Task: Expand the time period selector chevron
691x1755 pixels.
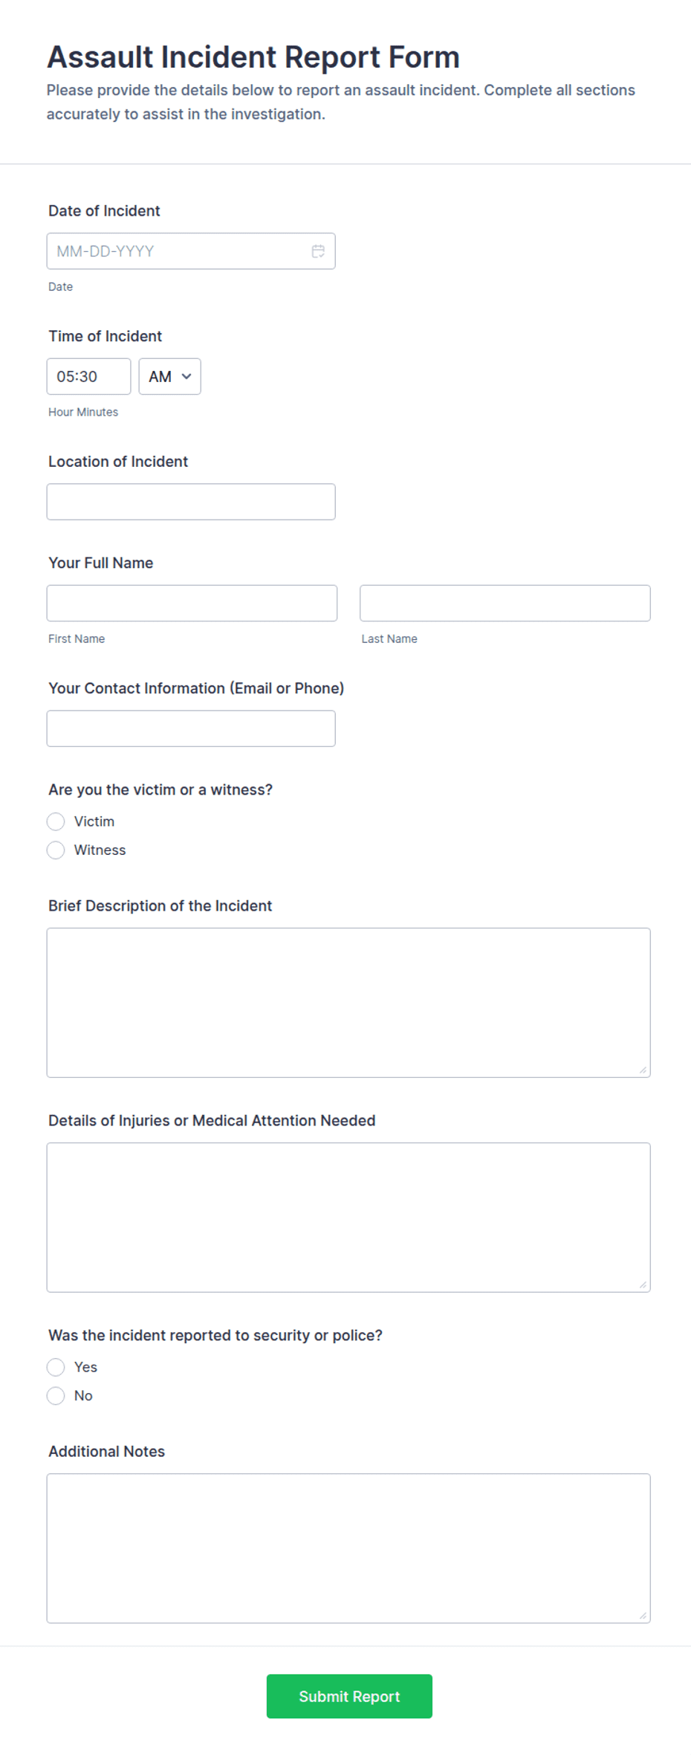Action: point(187,376)
